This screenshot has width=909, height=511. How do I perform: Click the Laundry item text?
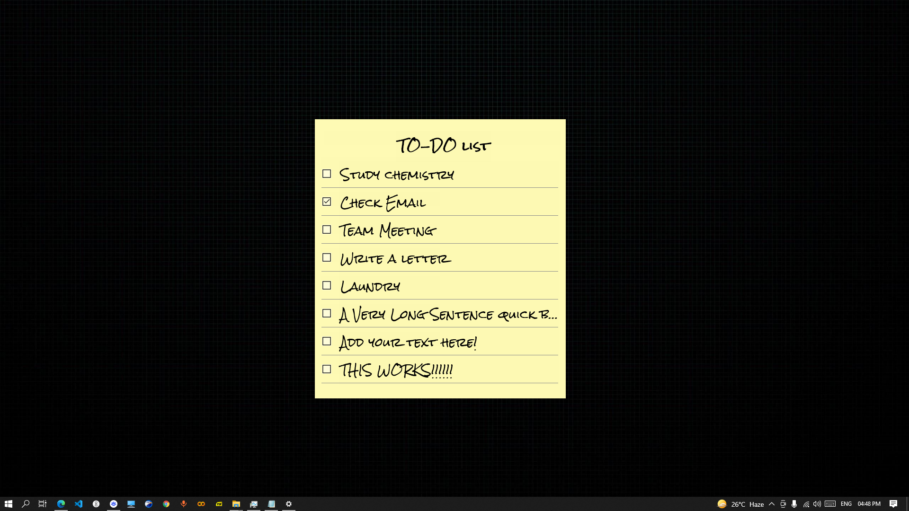click(x=370, y=286)
